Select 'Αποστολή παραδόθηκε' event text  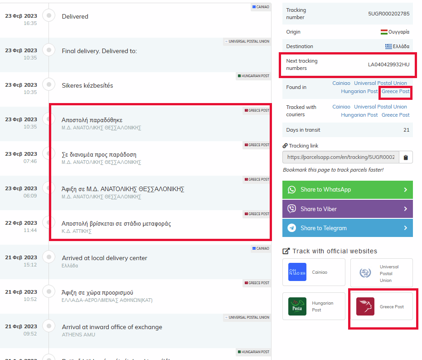tap(92, 120)
